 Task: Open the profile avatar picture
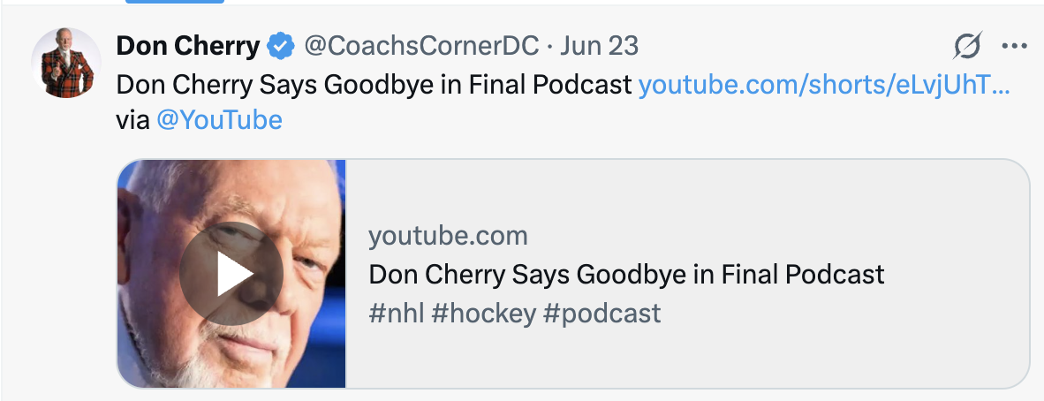[x=65, y=63]
